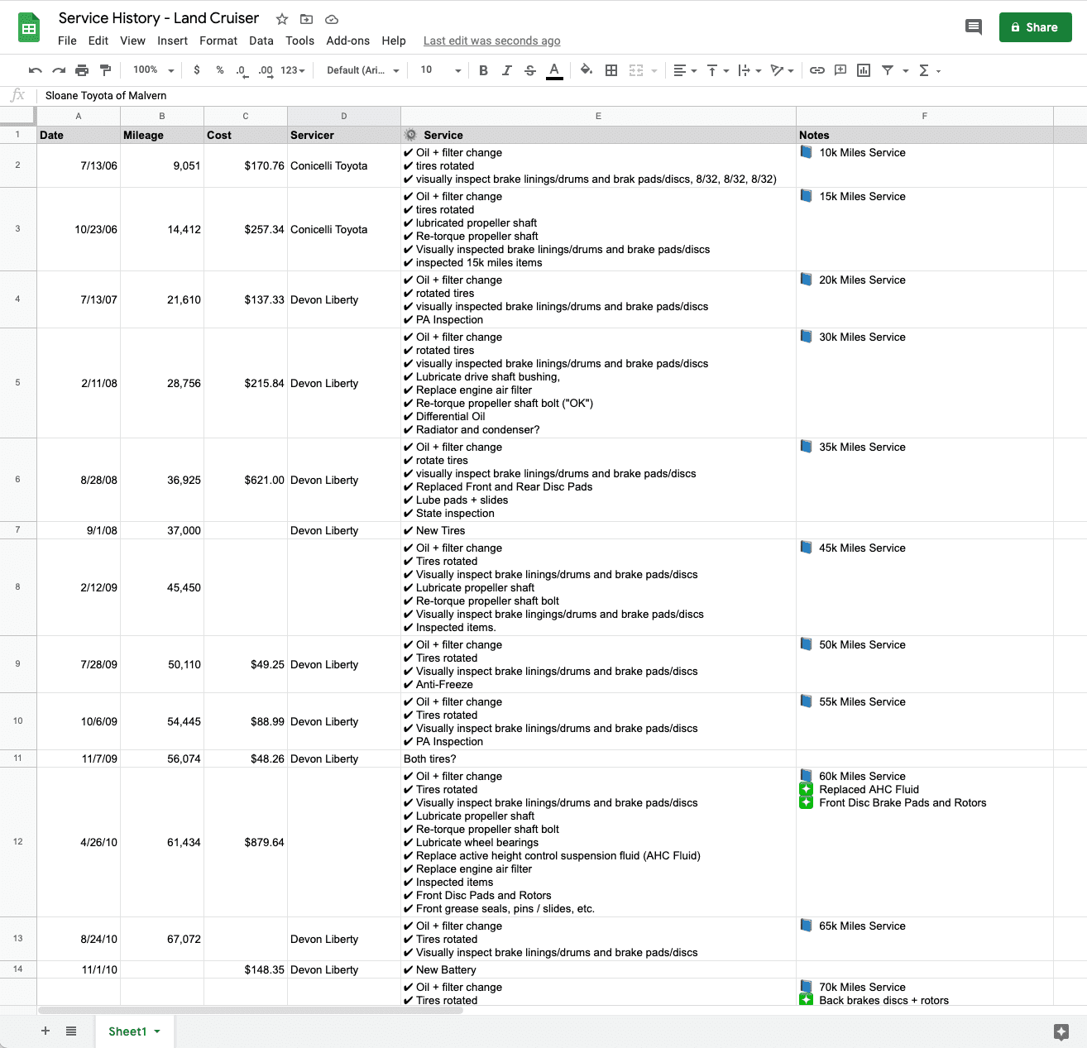Open the Insert menu

click(x=172, y=41)
